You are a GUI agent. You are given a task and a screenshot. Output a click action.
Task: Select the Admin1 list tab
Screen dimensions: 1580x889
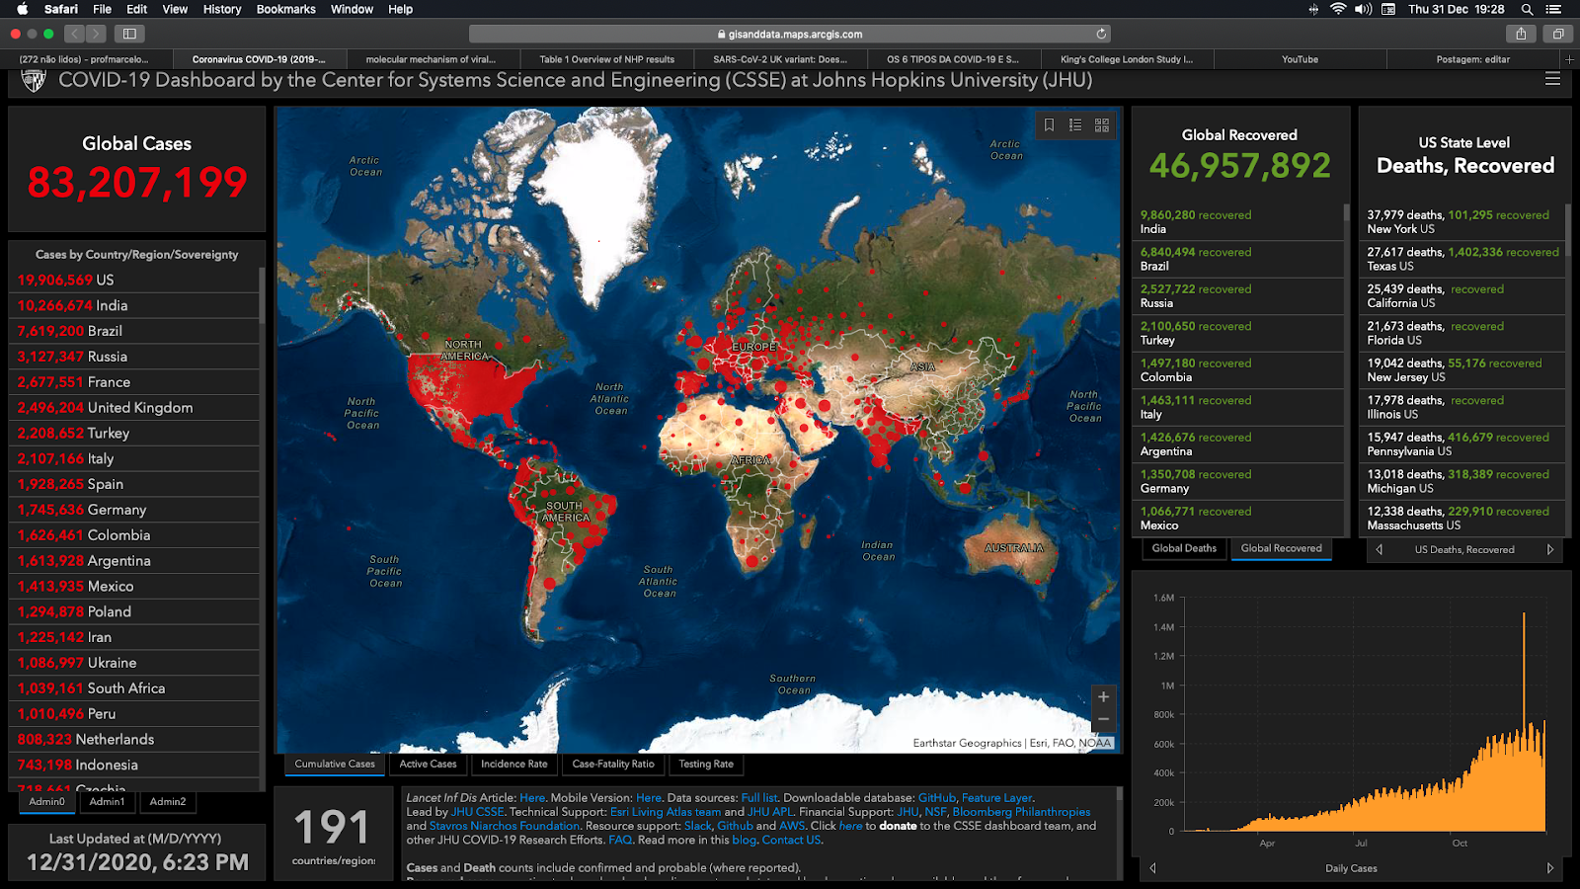click(108, 802)
